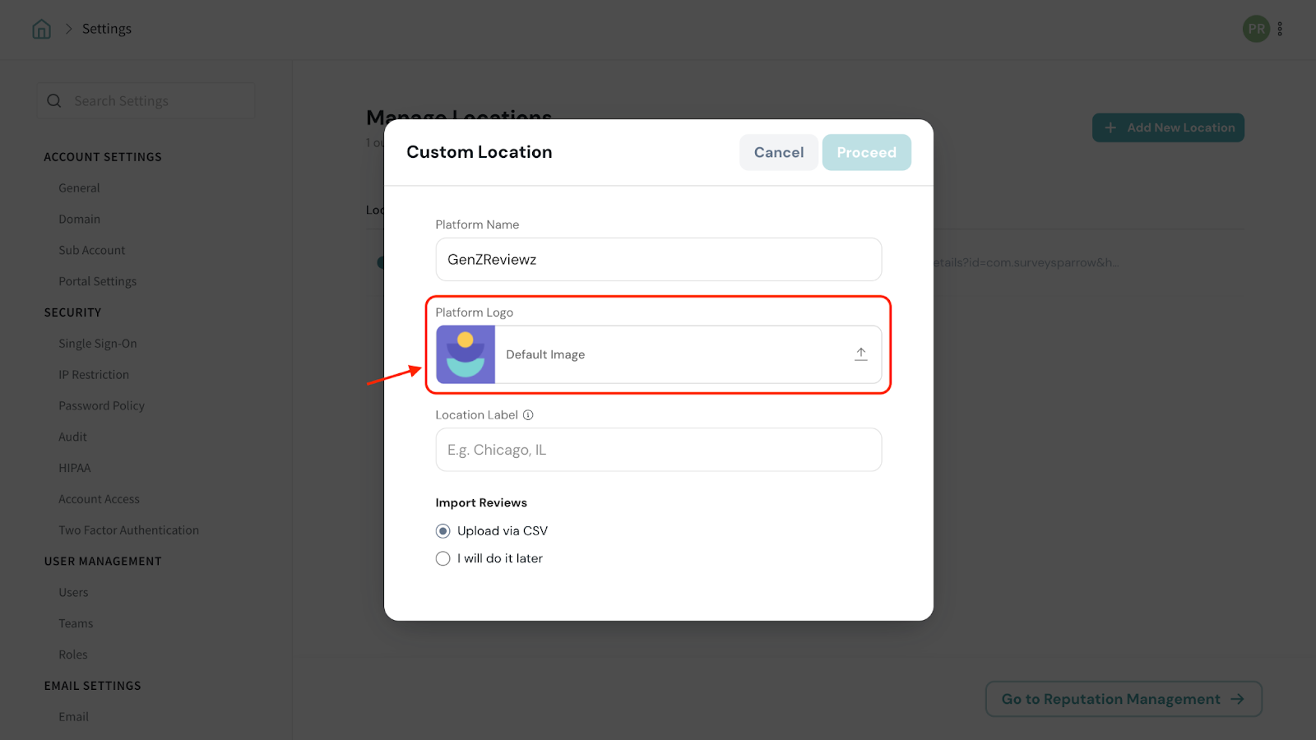The width and height of the screenshot is (1316, 740).
Task: Click Add New Location button
Action: tap(1168, 127)
